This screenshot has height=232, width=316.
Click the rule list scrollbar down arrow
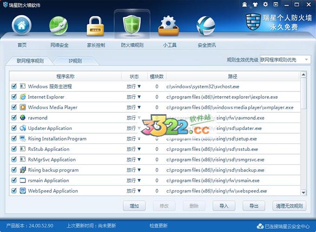pyautogui.click(x=303, y=193)
